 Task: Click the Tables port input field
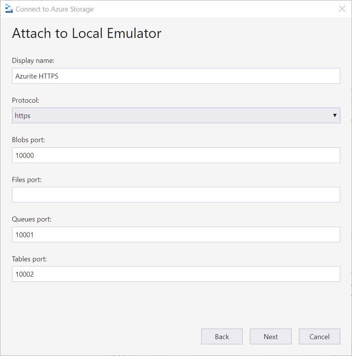point(176,274)
